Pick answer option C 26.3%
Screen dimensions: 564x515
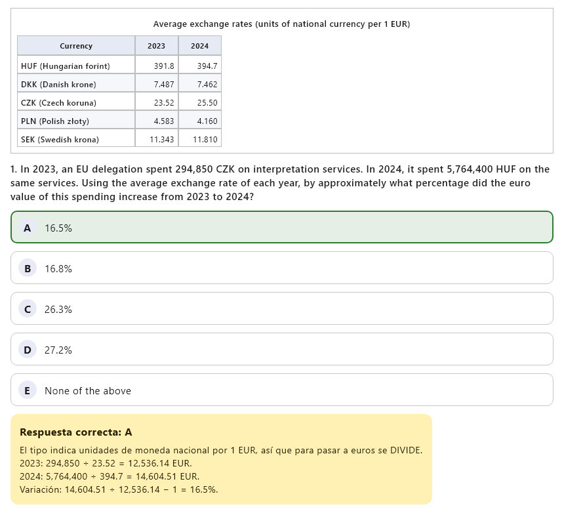281,308
